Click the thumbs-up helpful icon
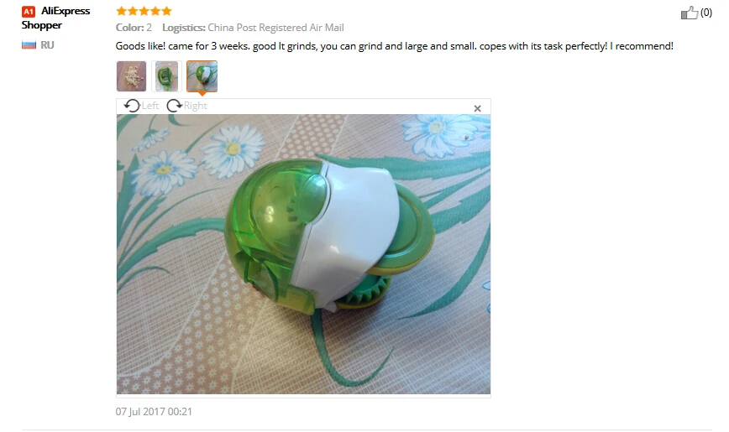The image size is (729, 432). click(x=689, y=13)
